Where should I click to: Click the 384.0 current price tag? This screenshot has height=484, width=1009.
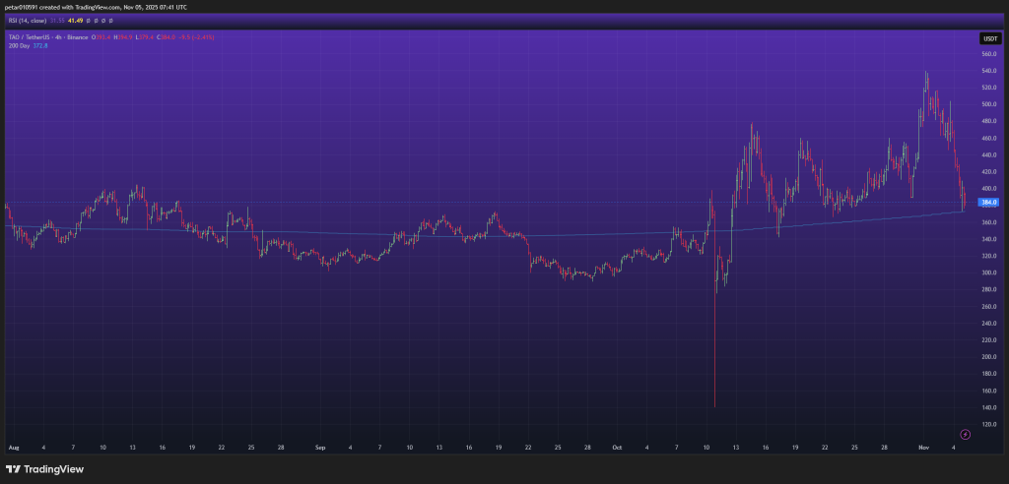click(989, 203)
